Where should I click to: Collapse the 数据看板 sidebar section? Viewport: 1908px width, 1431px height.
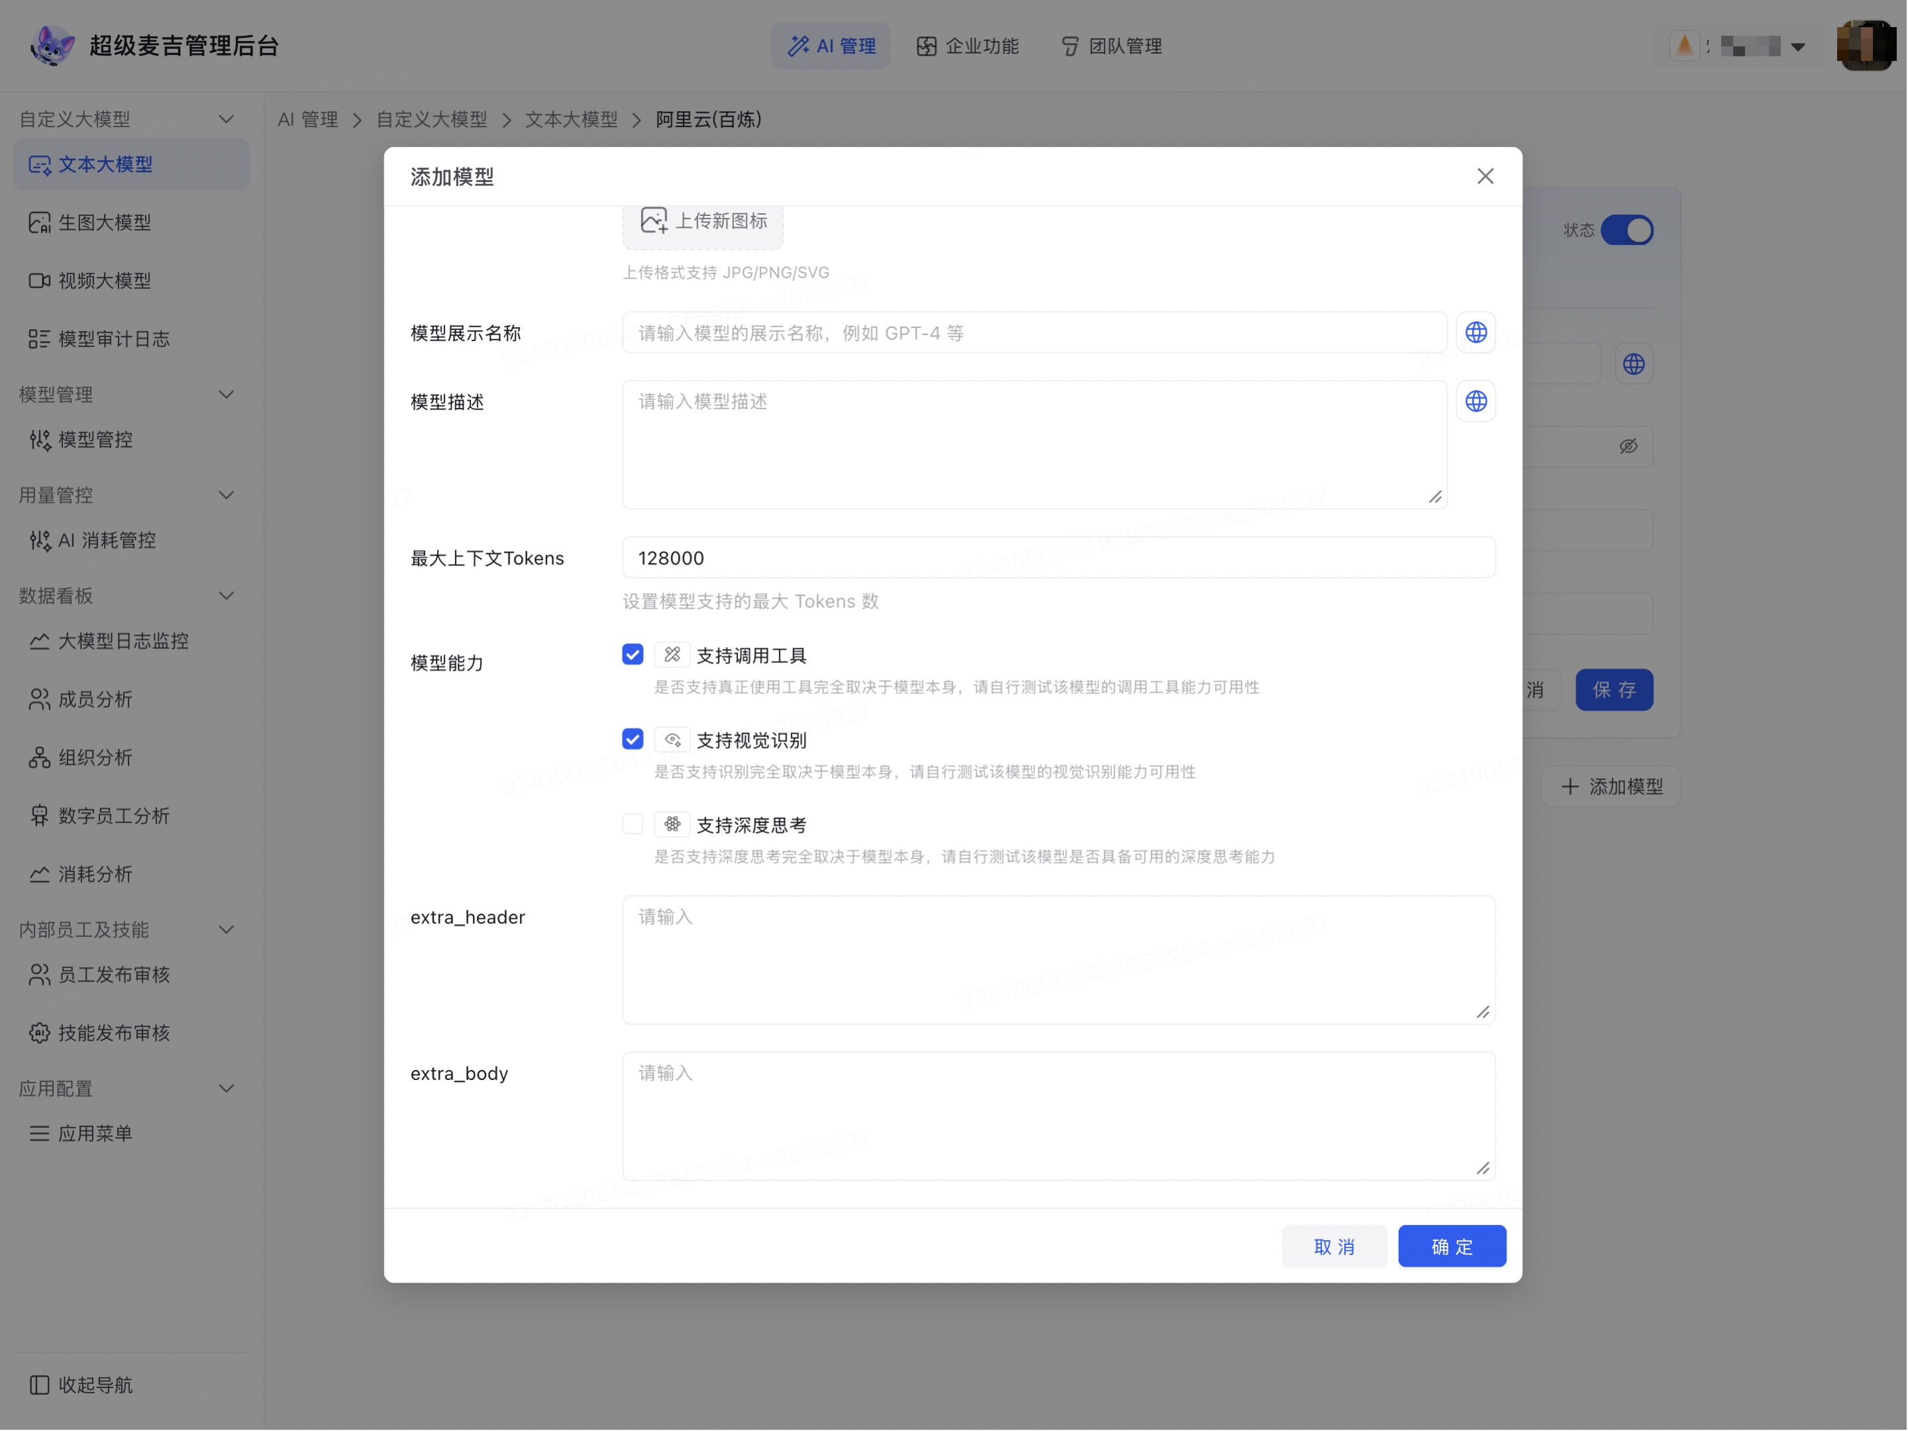(226, 595)
